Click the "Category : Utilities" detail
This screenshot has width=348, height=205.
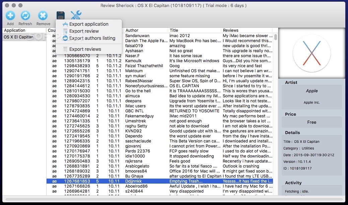coord(298,148)
